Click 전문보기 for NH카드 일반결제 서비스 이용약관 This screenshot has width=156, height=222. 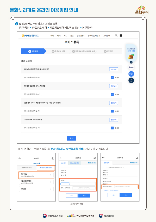click(114, 86)
